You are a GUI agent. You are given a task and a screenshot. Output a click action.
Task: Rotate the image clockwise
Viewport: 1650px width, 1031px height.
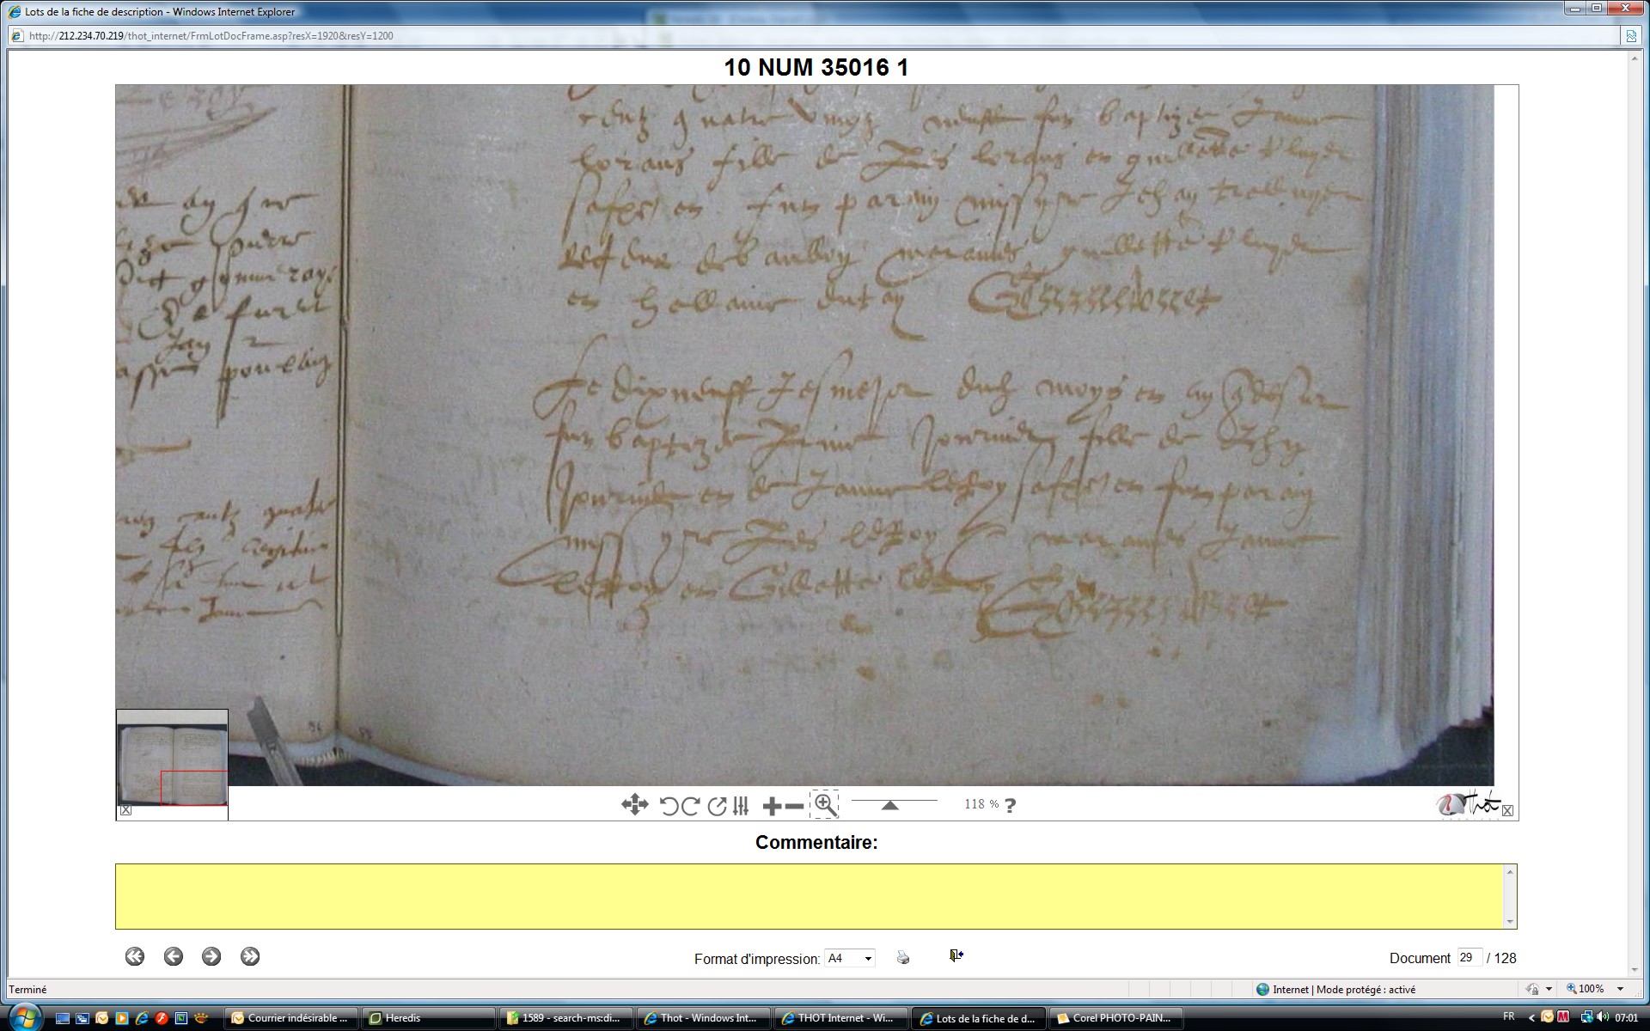pos(691,806)
